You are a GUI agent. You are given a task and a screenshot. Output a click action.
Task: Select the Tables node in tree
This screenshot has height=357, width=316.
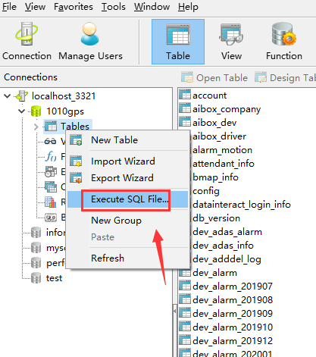[x=75, y=127]
